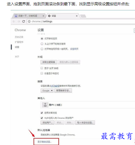The image size is (135, 145).
Task: Click the 其他人 section heading
Action: coord(41,98)
